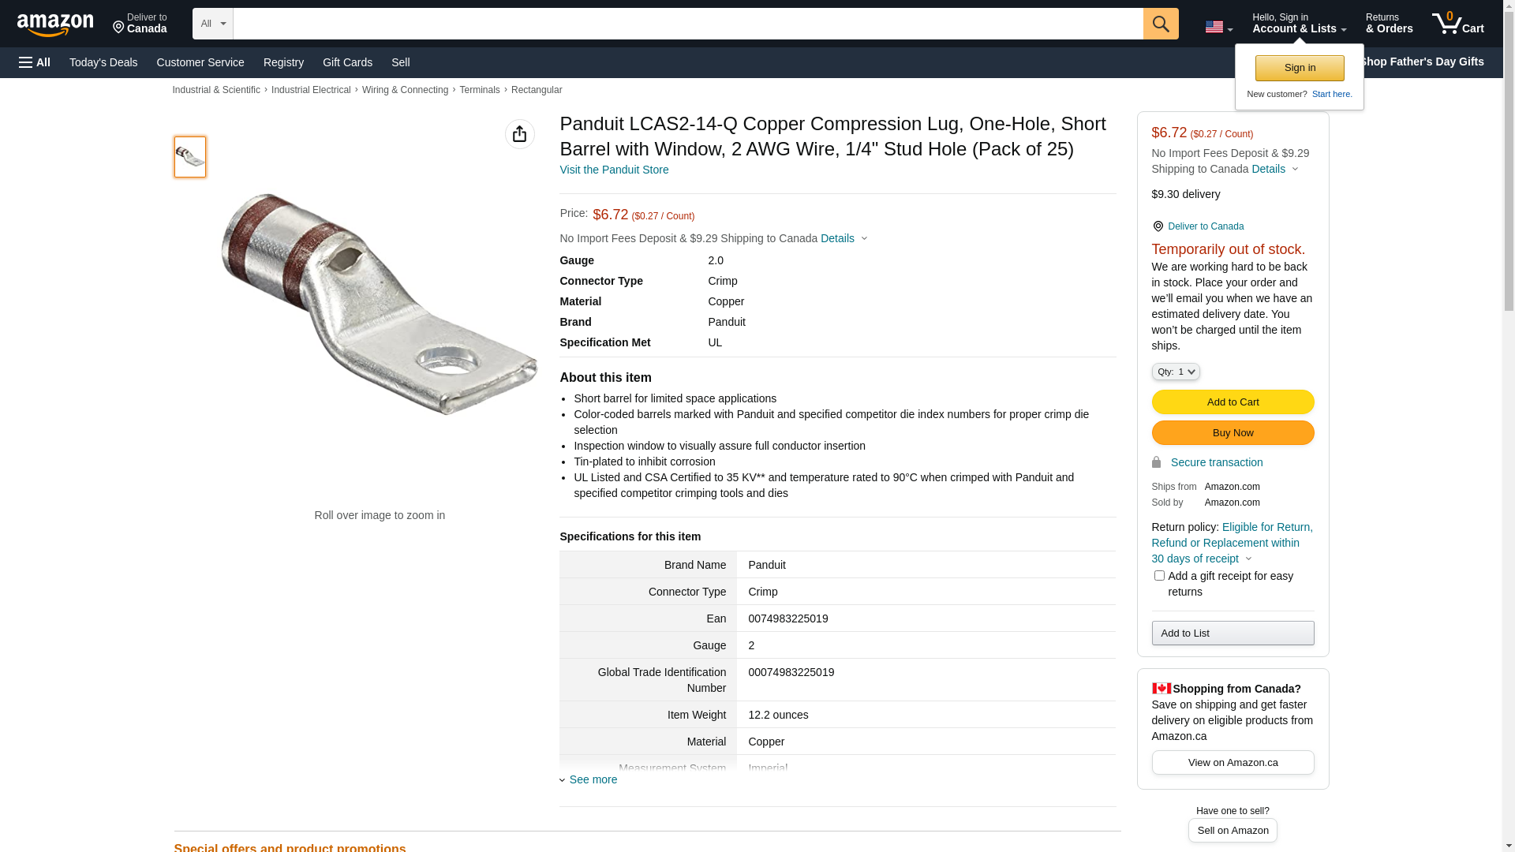This screenshot has width=1515, height=852.
Task: Click the Buy Now button
Action: [x=1233, y=433]
